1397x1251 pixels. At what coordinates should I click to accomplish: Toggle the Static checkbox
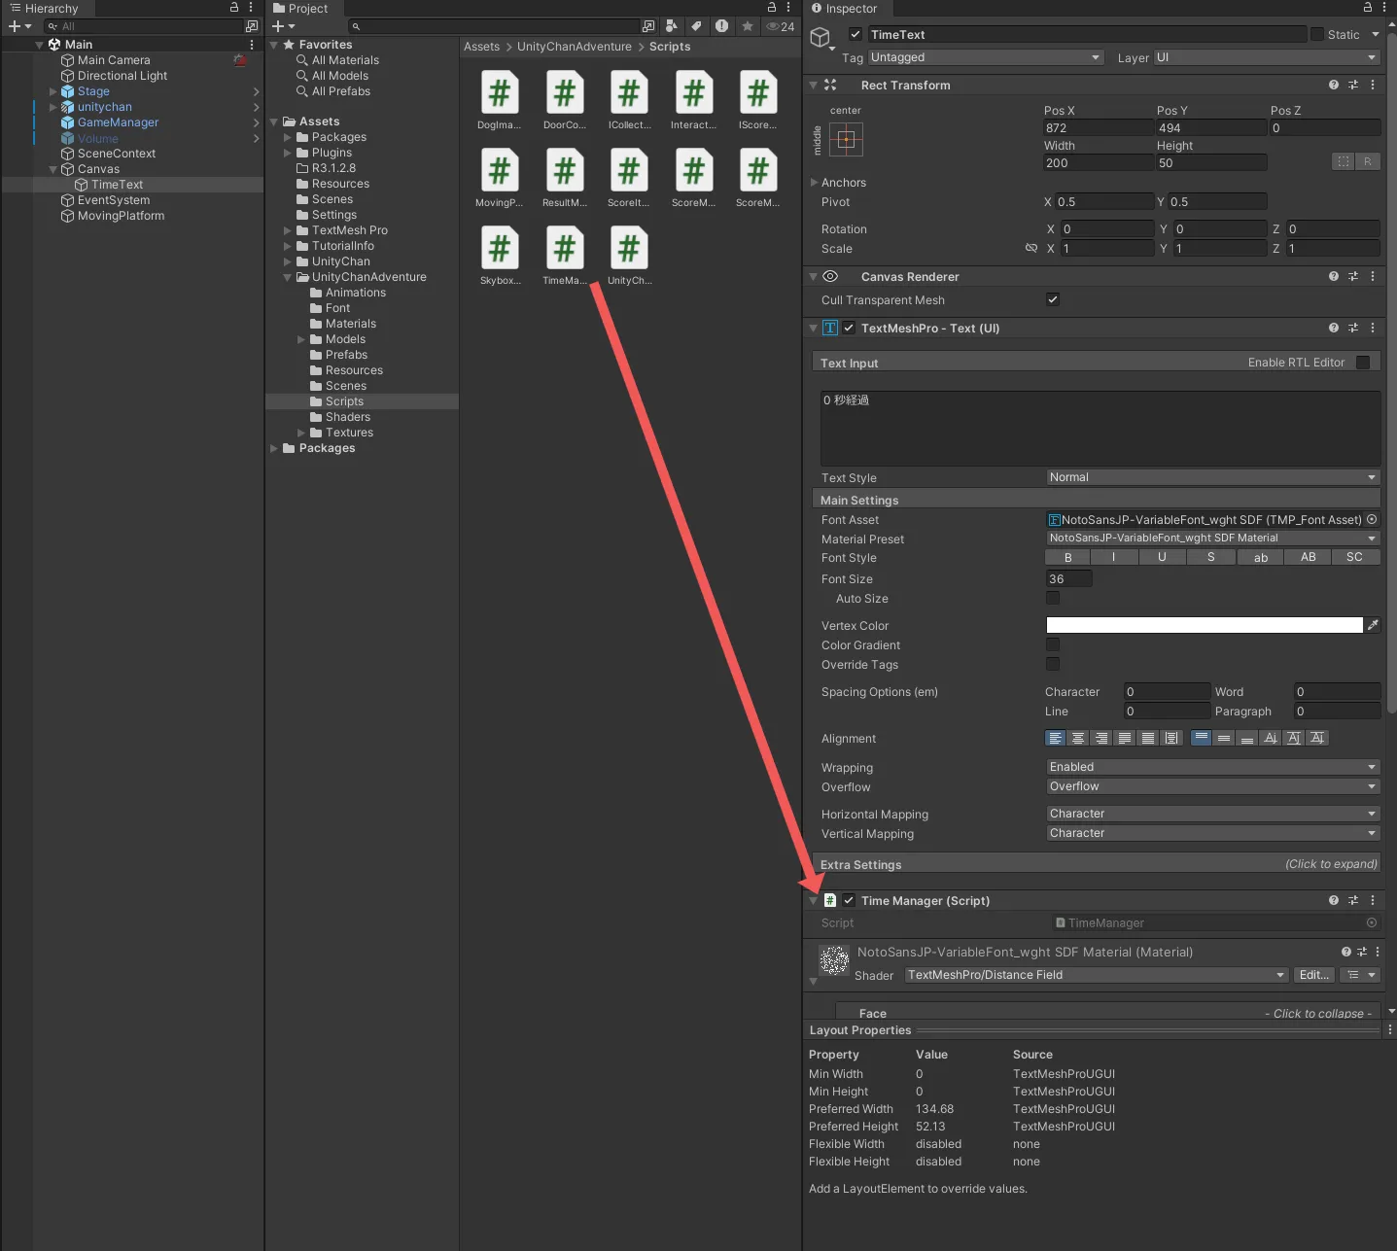point(1317,34)
